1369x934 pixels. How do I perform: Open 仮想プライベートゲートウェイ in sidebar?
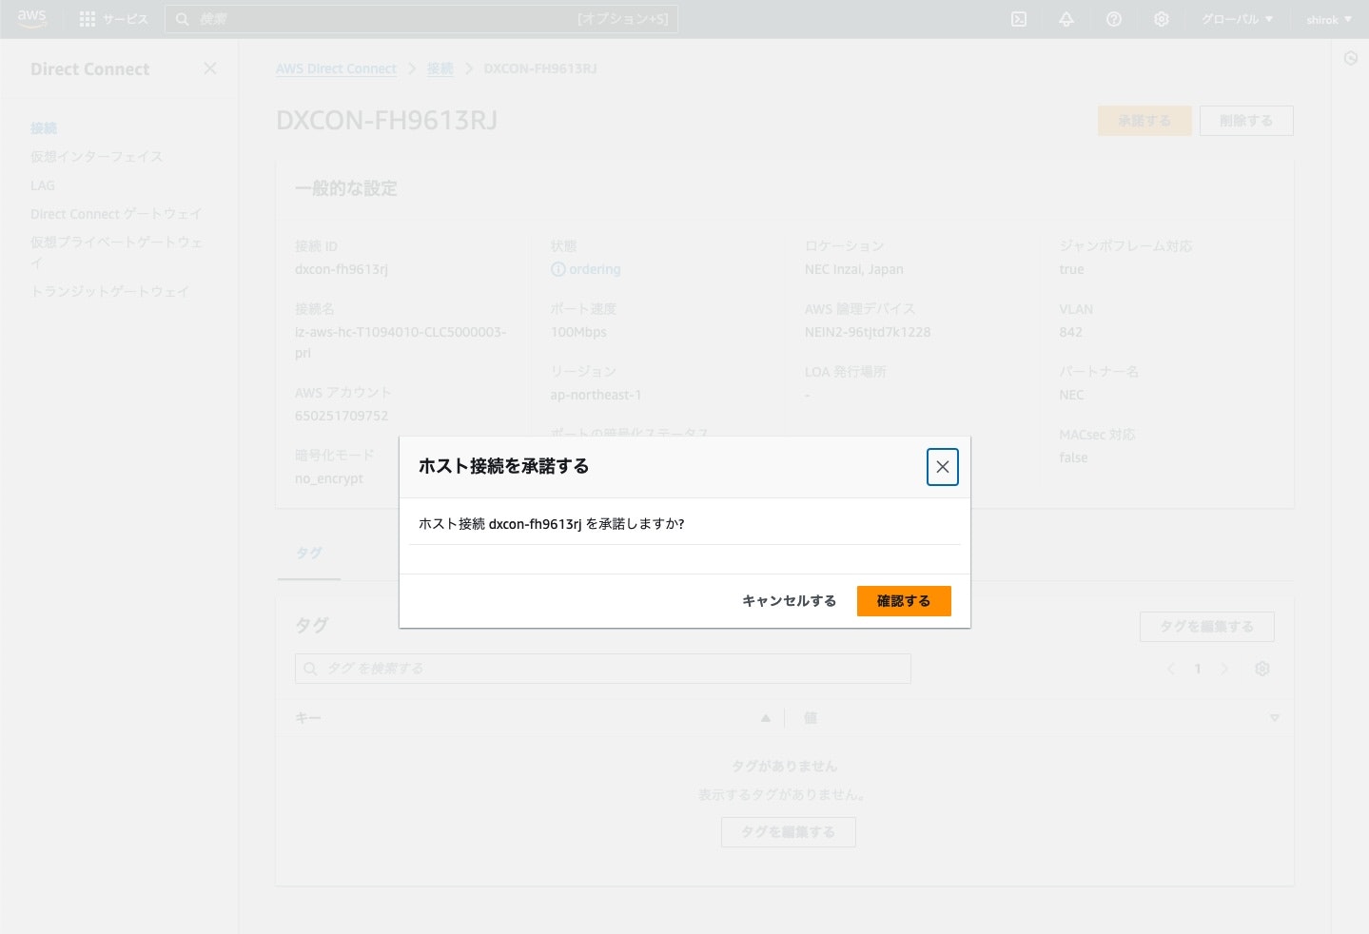point(117,252)
